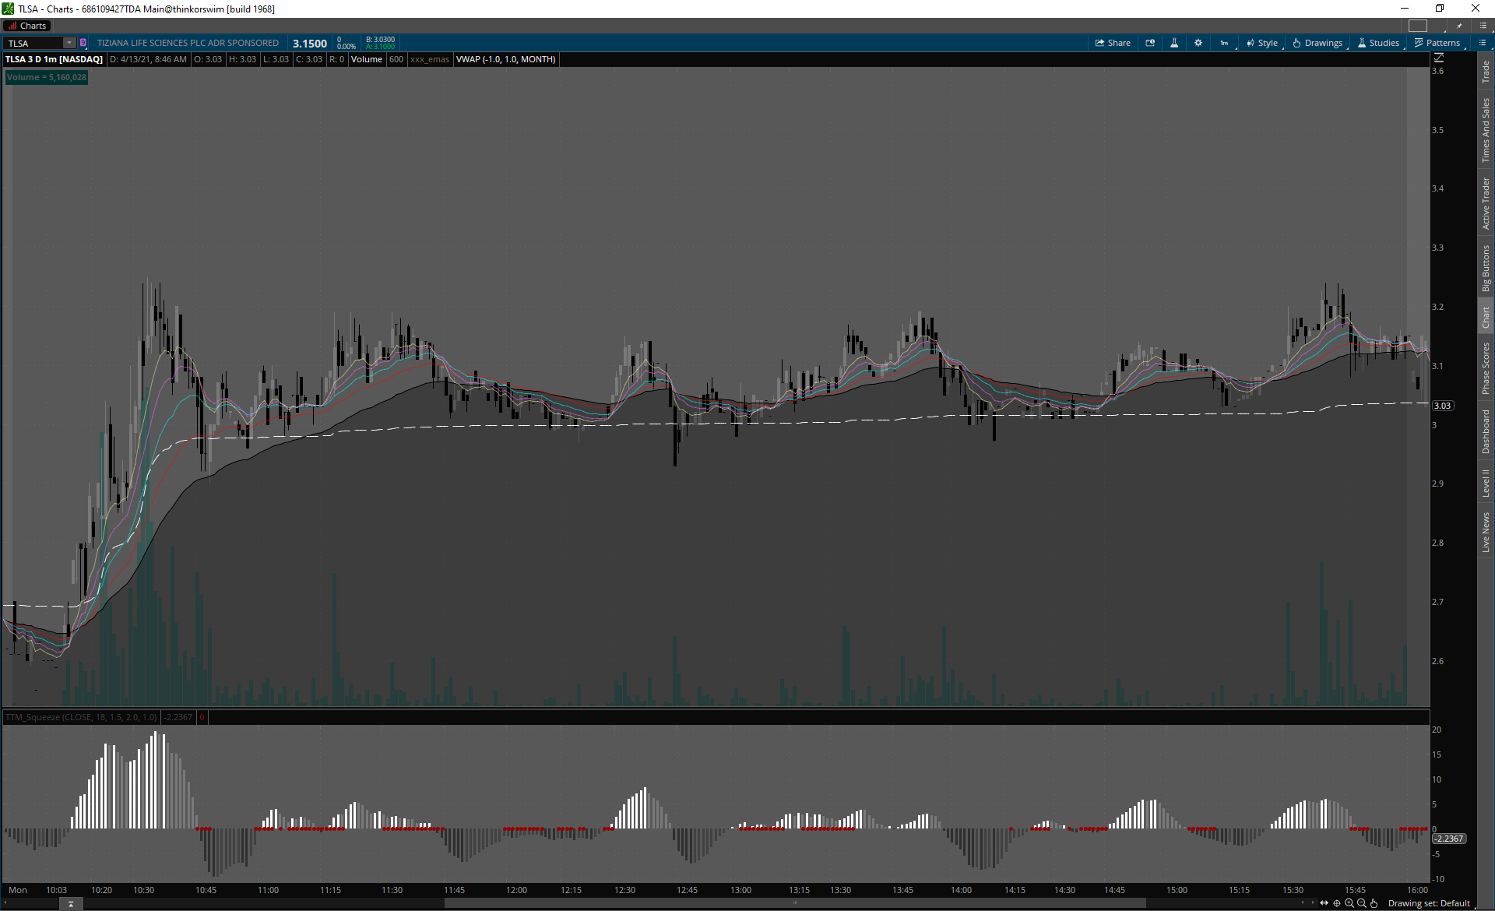1495x911 pixels.
Task: Click the zoom out magnifier icon
Action: 1362,903
